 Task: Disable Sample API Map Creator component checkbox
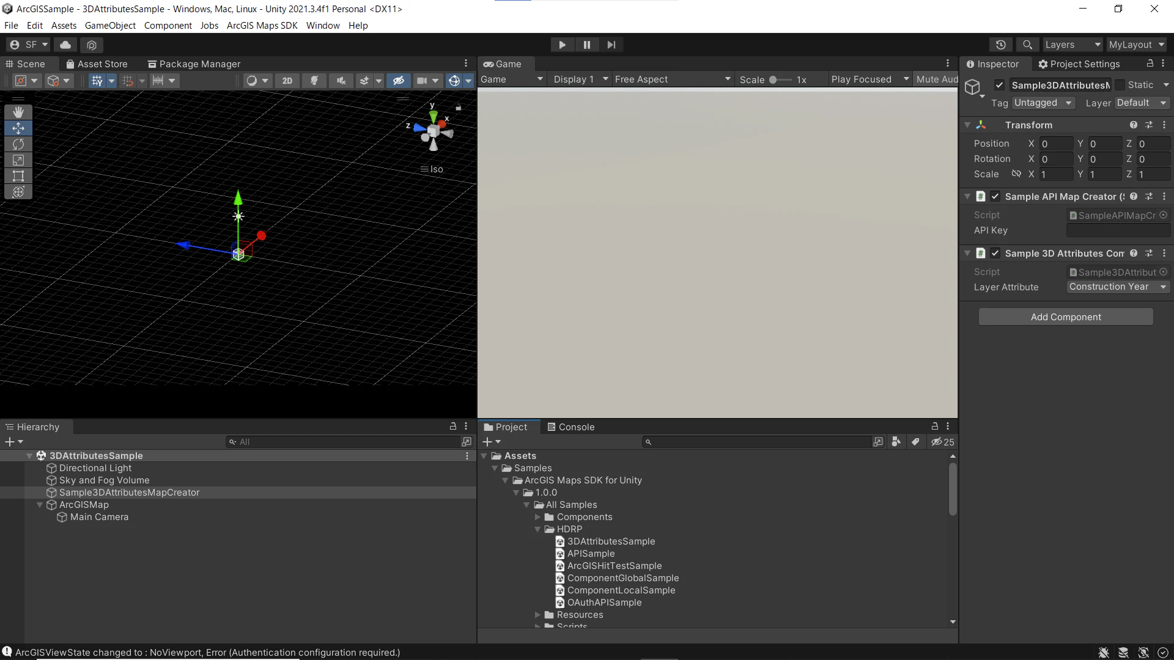point(995,197)
